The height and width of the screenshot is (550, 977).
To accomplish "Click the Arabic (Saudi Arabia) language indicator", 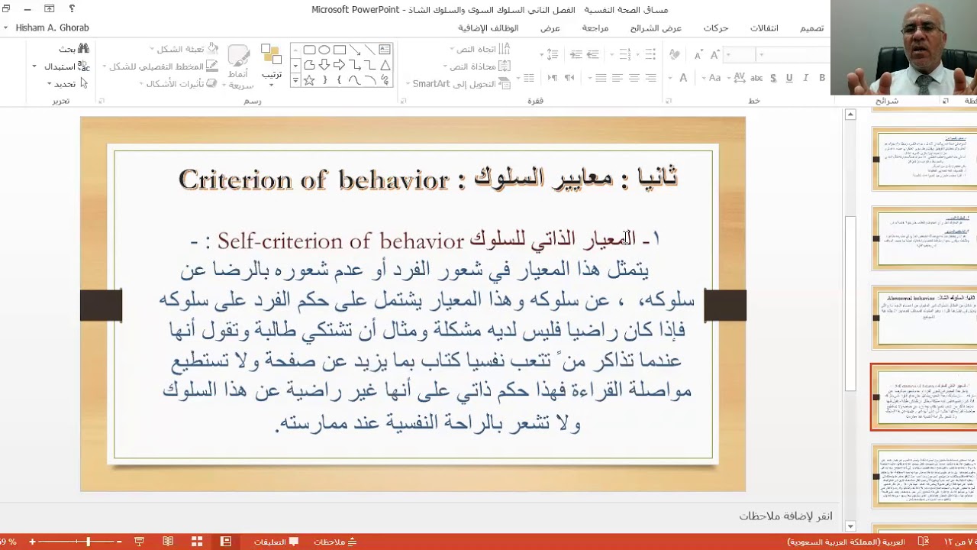I will pos(846,542).
